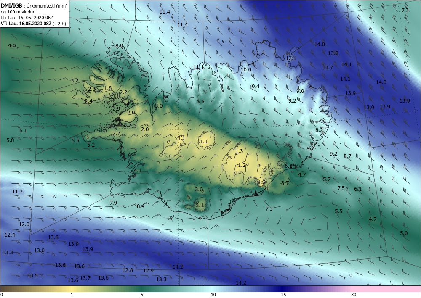The image size is (421, 298).
Task: Click the map value '11.7'
Action: (17, 192)
